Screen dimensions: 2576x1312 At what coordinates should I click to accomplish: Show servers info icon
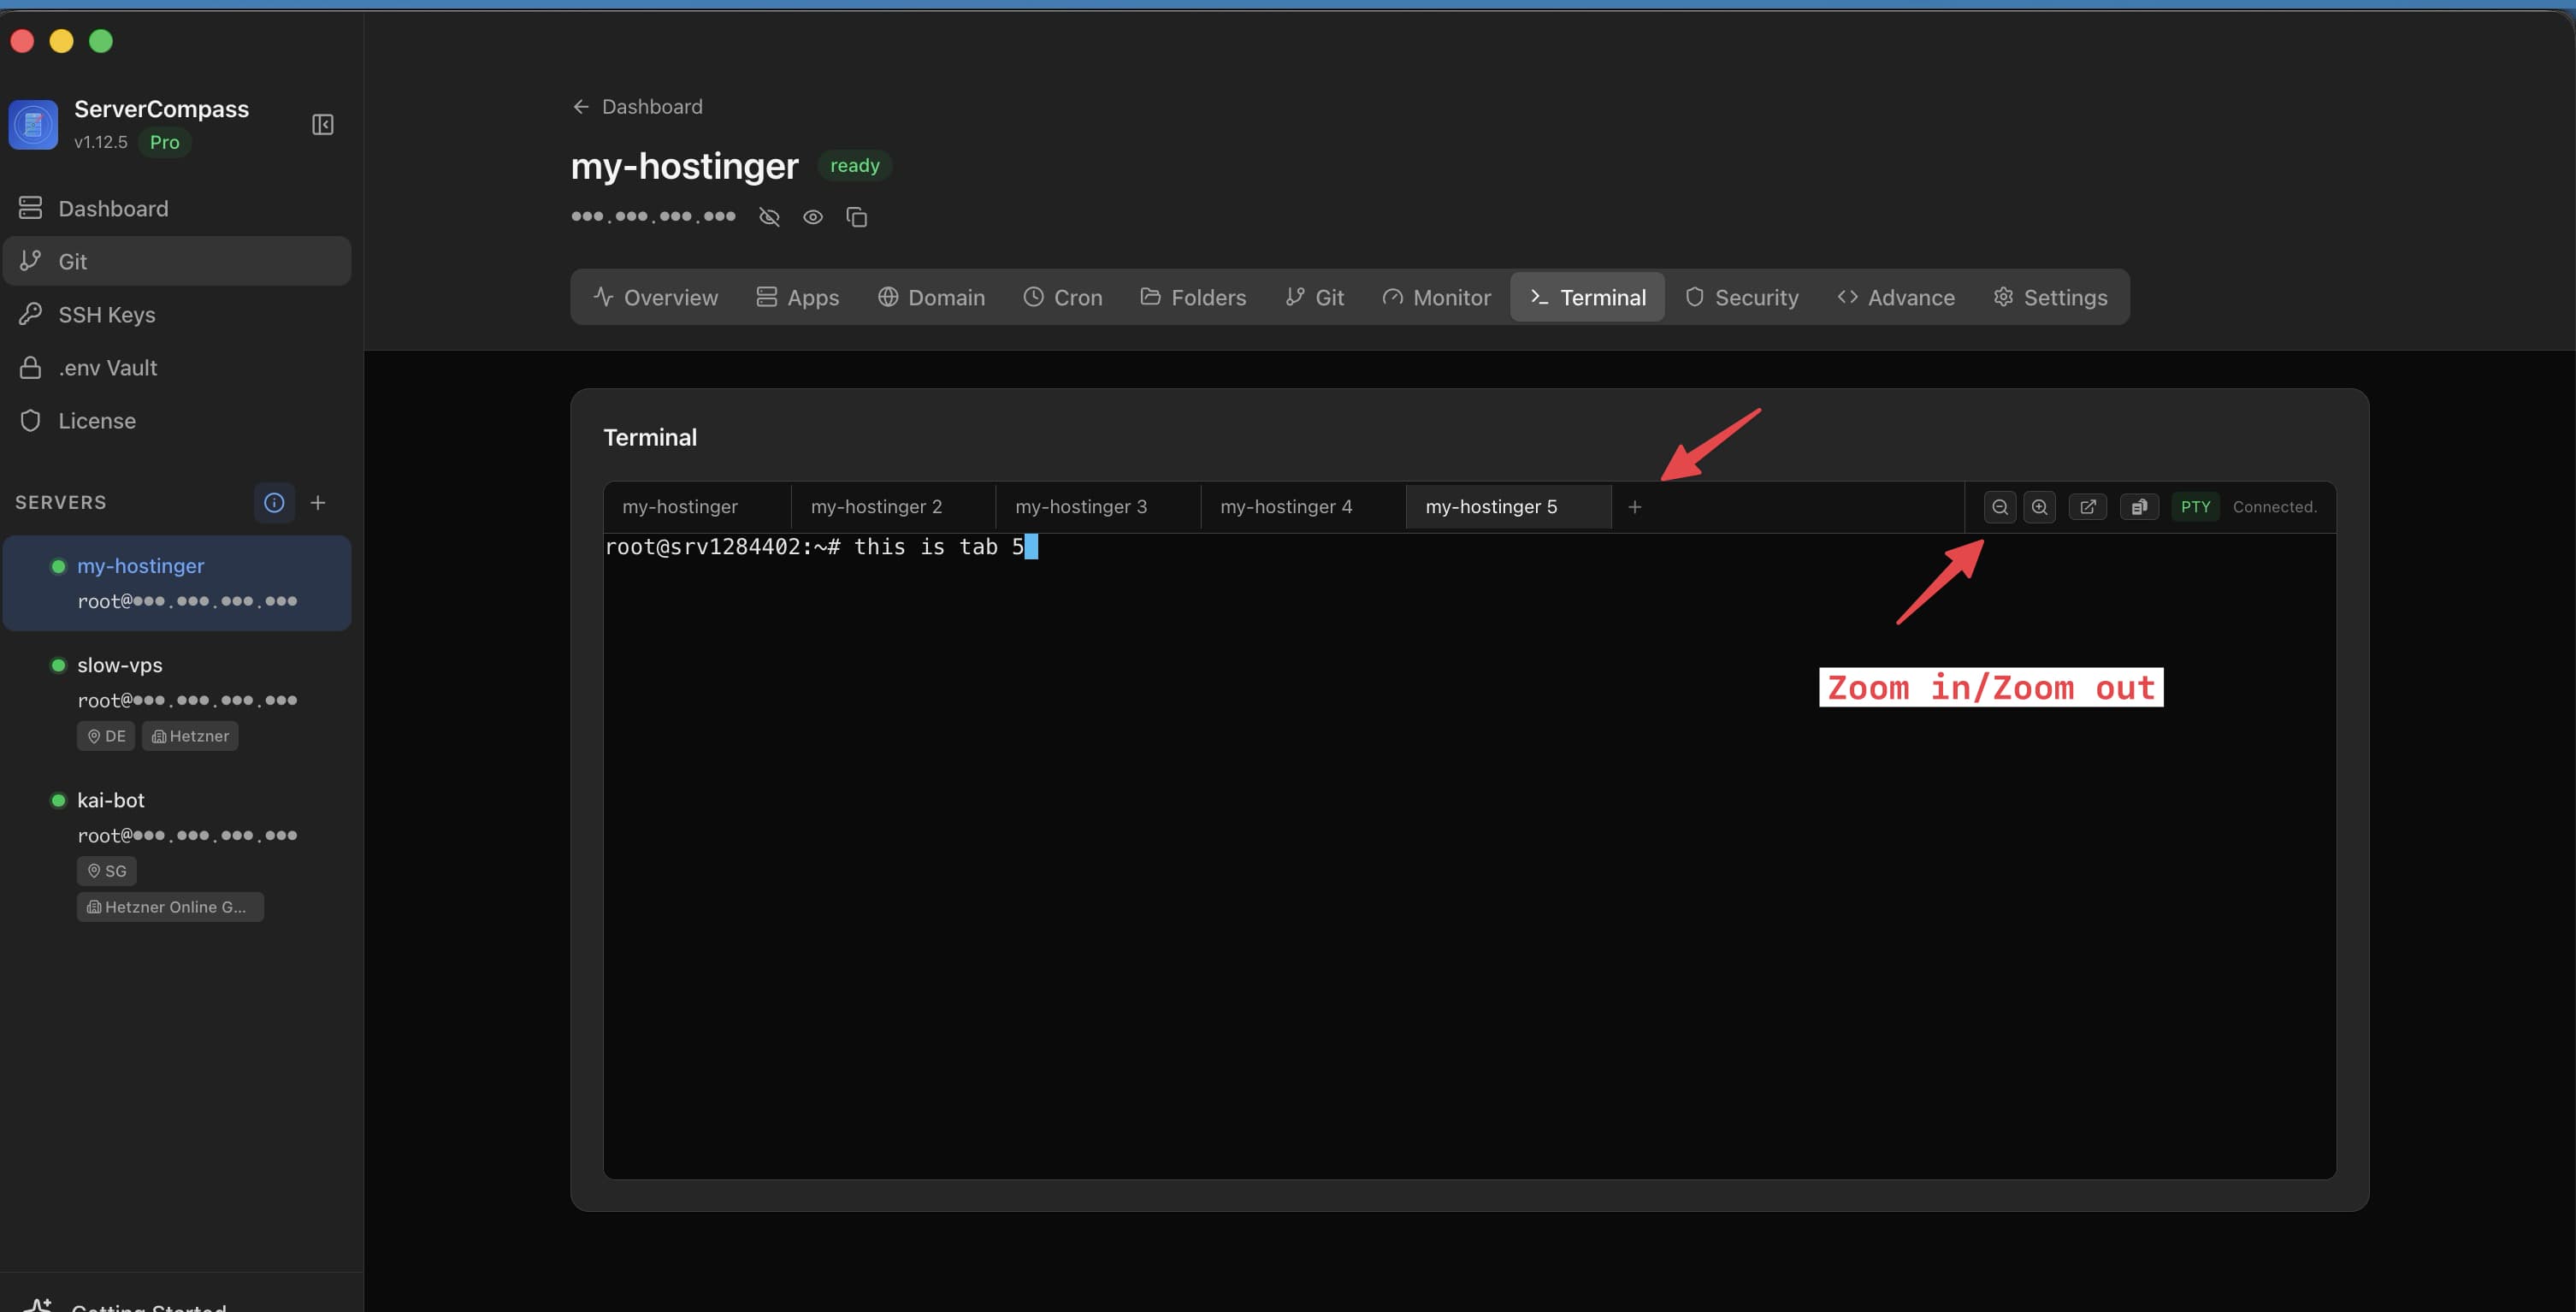(x=274, y=502)
